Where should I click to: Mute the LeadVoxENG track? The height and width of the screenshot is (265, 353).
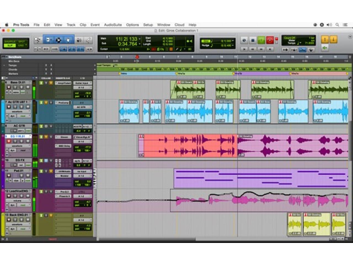[28, 196]
